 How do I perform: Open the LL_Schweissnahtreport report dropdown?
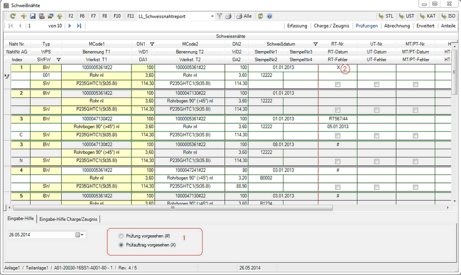click(x=211, y=16)
